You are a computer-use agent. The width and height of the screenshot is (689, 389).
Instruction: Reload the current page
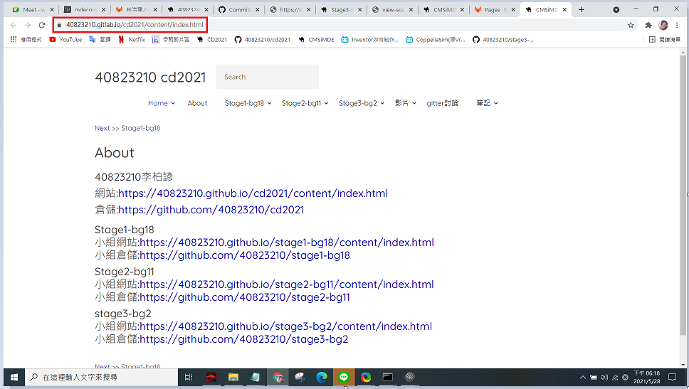point(42,25)
